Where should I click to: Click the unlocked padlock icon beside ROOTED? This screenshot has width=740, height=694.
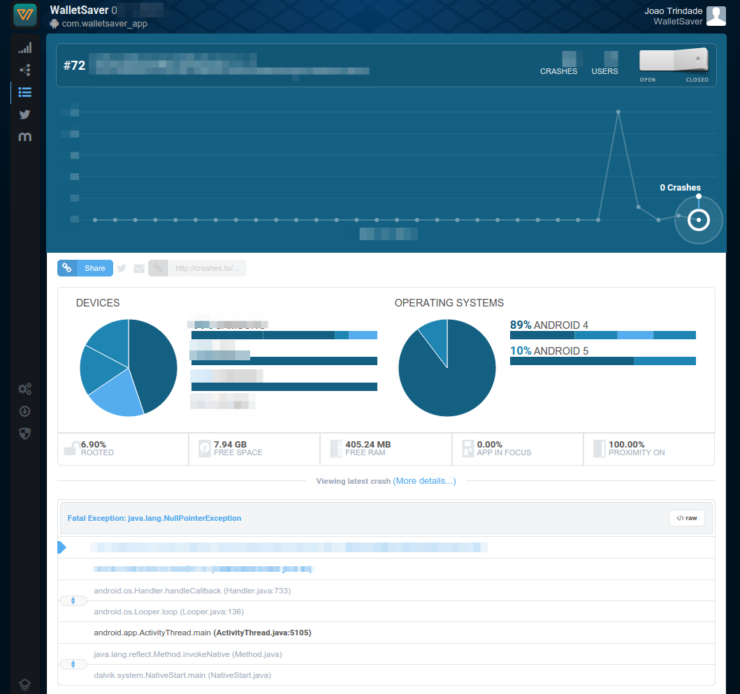pyautogui.click(x=71, y=448)
